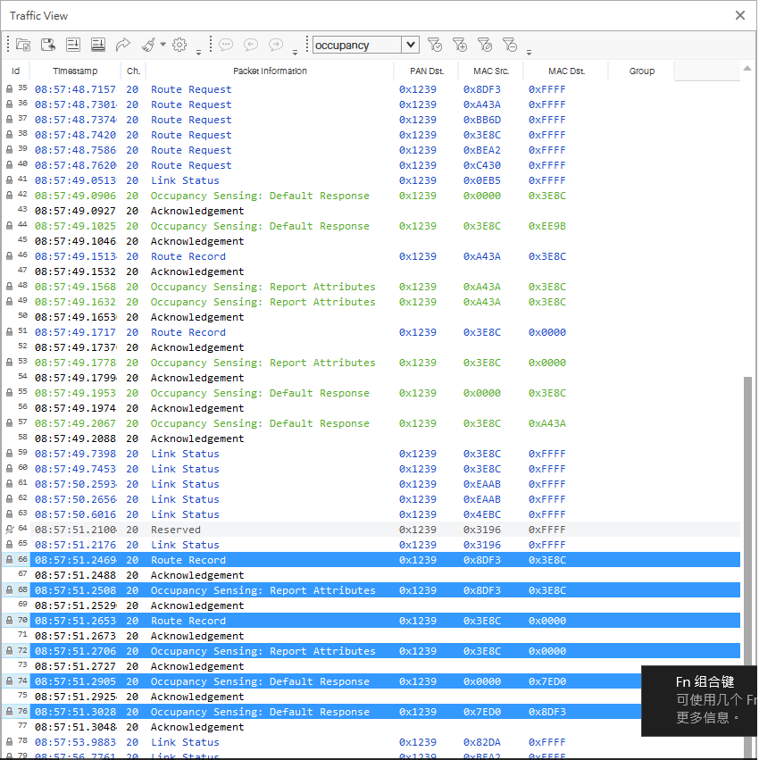Screen dimensions: 759x760
Task: Select packet 72 Report Attributes row
Action: (x=371, y=651)
